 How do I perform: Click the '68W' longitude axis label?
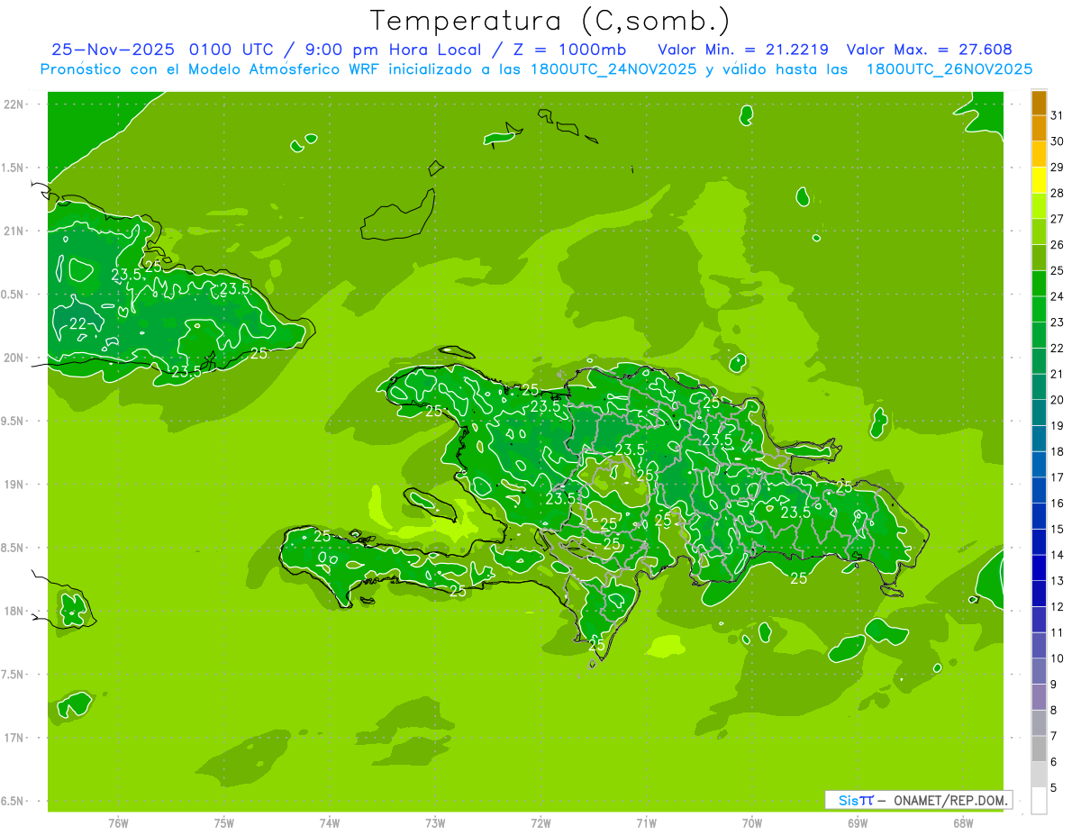pyautogui.click(x=963, y=823)
